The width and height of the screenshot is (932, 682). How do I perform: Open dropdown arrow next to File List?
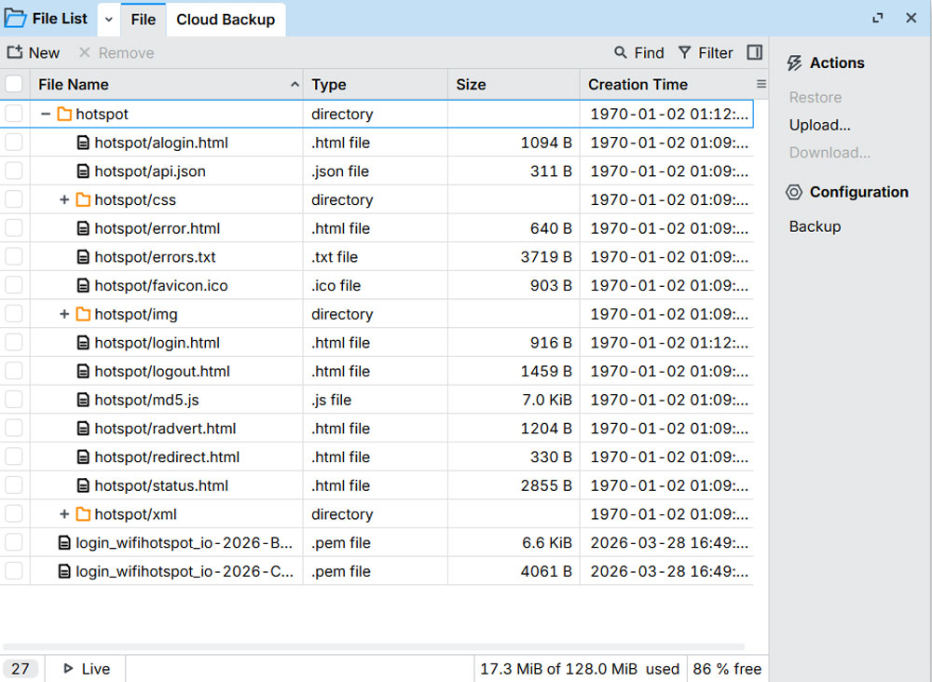pyautogui.click(x=108, y=20)
